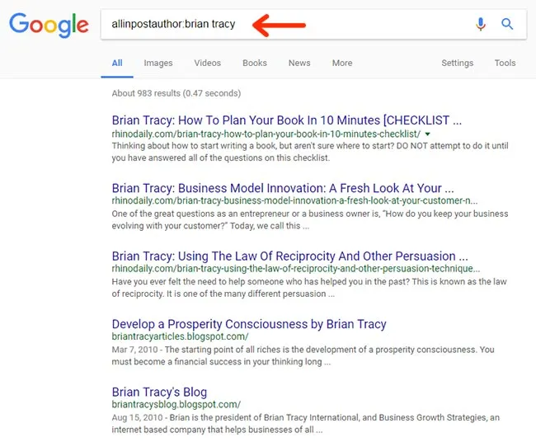Open 'Develop a Prosperity Consciousness' result
The height and width of the screenshot is (442, 536).
pyautogui.click(x=249, y=324)
